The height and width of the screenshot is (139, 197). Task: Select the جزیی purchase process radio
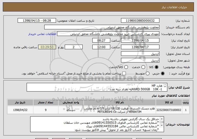click(162, 73)
